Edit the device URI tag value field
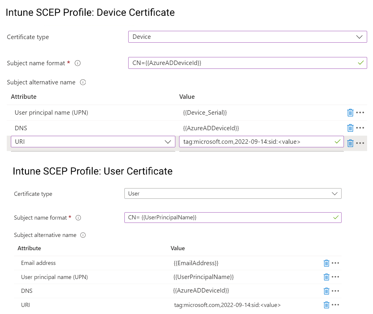 (x=262, y=142)
